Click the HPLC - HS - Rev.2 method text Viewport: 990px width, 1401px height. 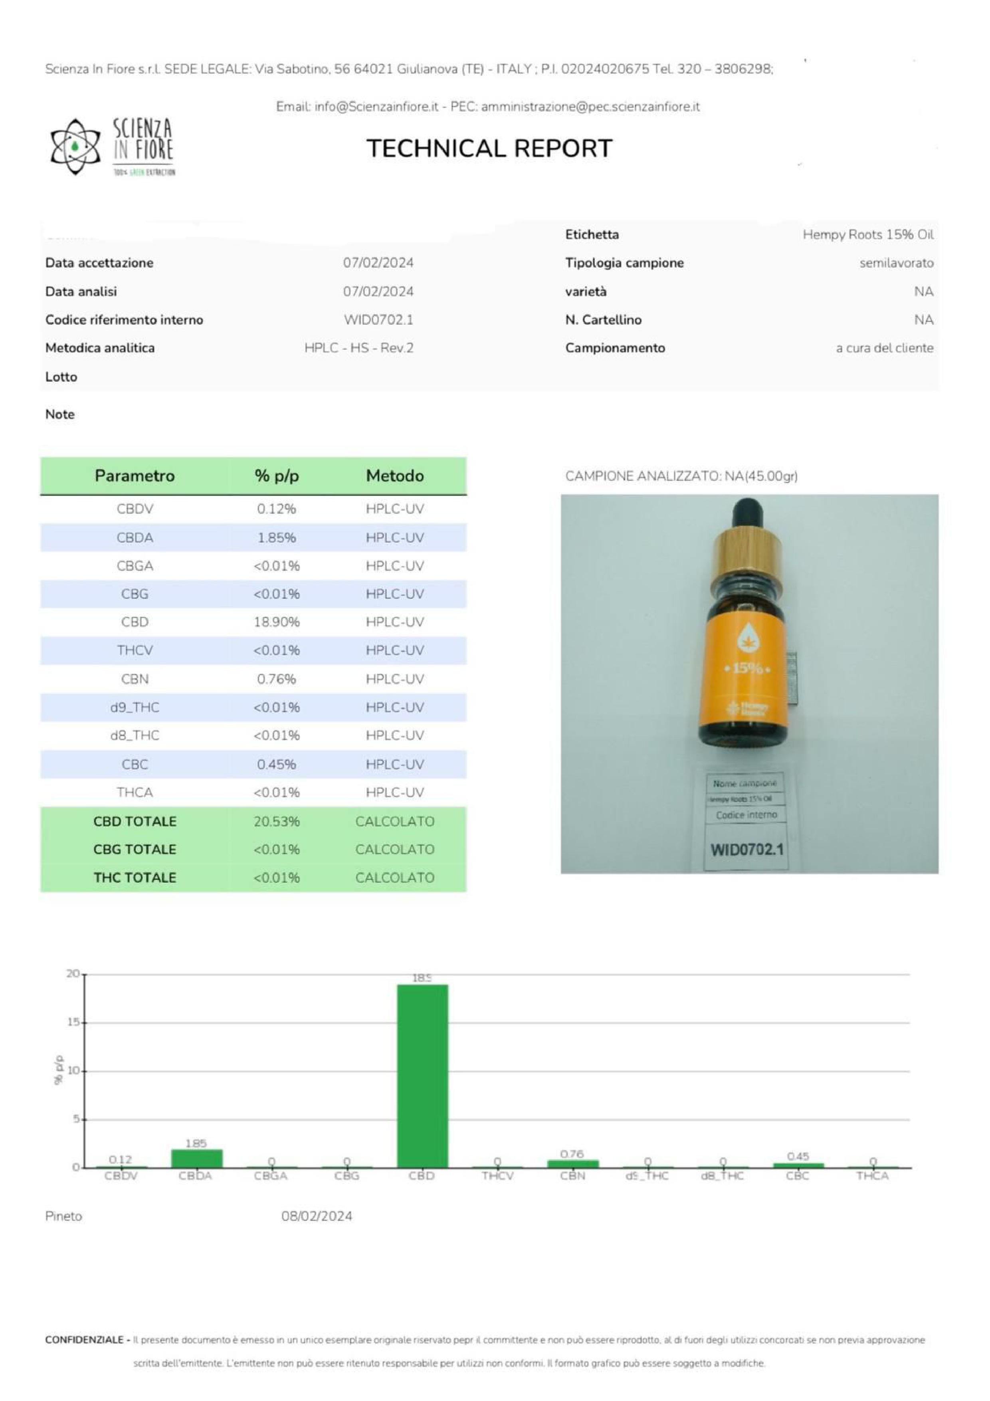(358, 348)
